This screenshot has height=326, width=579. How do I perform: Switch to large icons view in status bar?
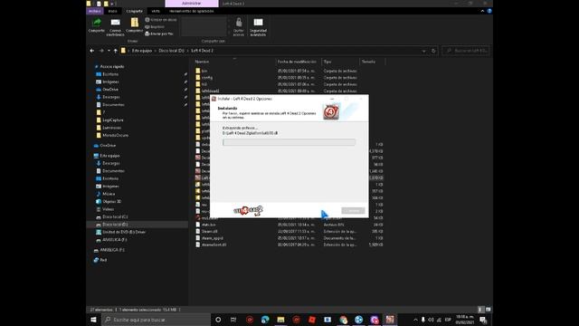pyautogui.click(x=489, y=310)
